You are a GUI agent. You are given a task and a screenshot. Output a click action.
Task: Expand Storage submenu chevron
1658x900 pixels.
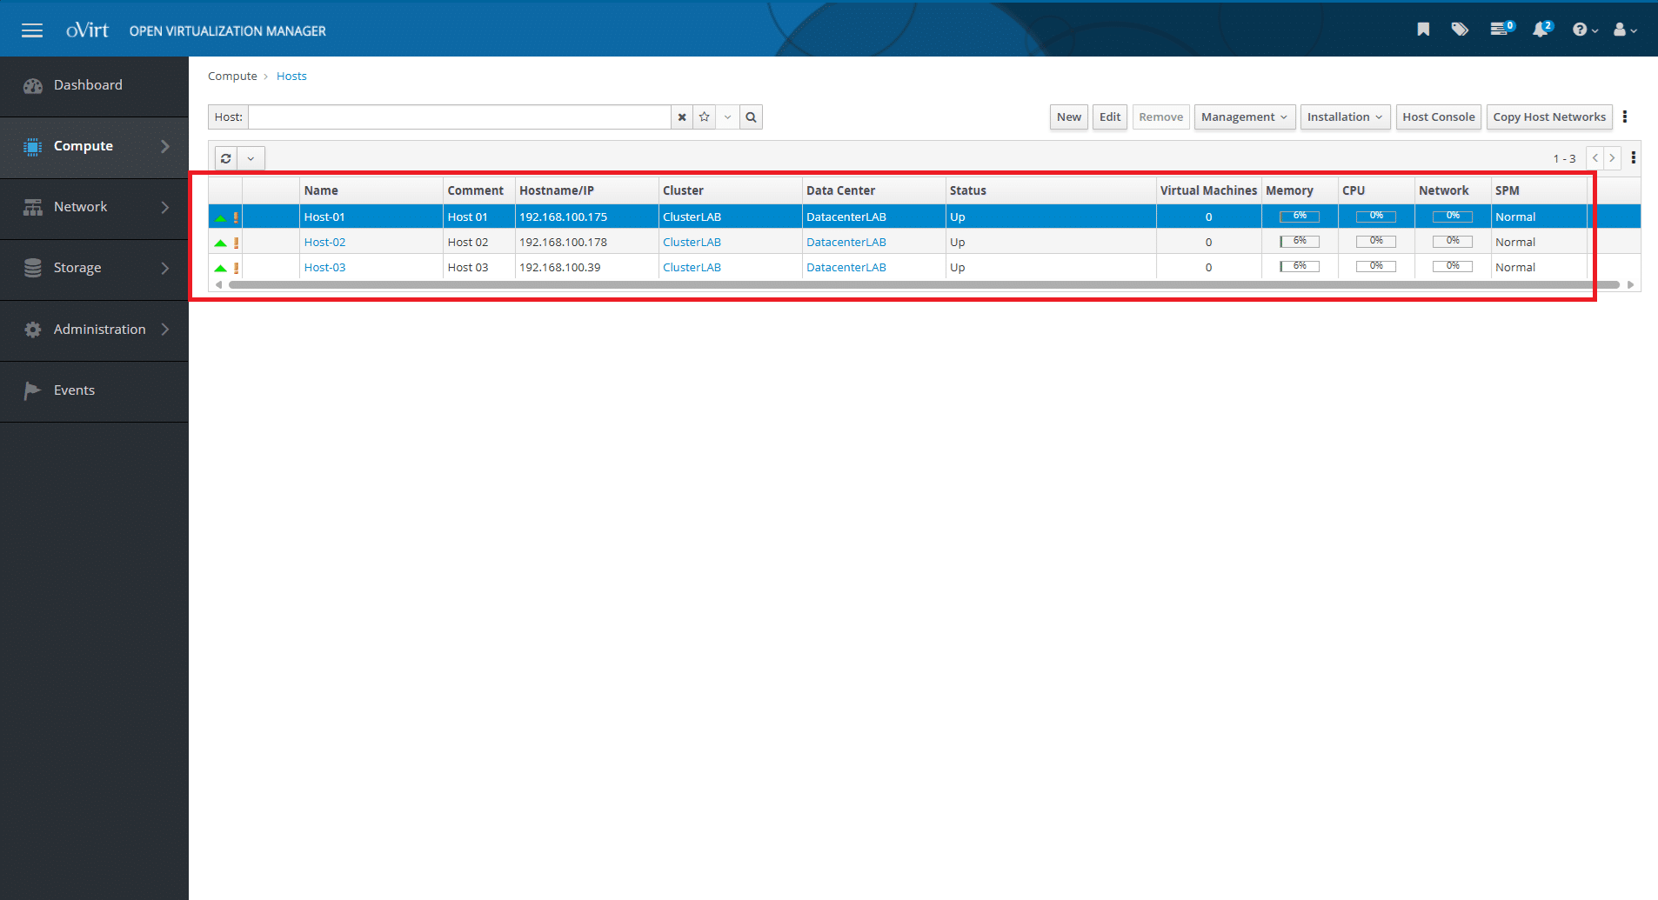[x=165, y=268]
